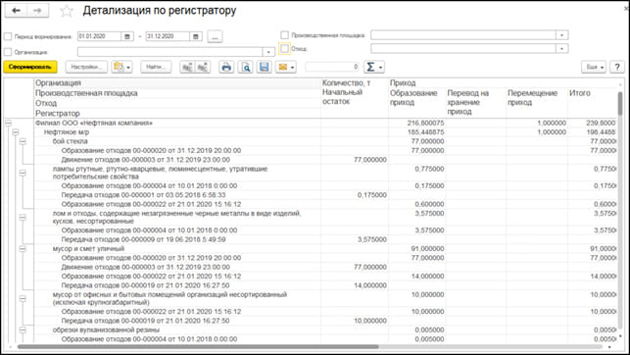Open period selection with ellipsis button
This screenshot has width=630, height=355.
click(x=215, y=36)
